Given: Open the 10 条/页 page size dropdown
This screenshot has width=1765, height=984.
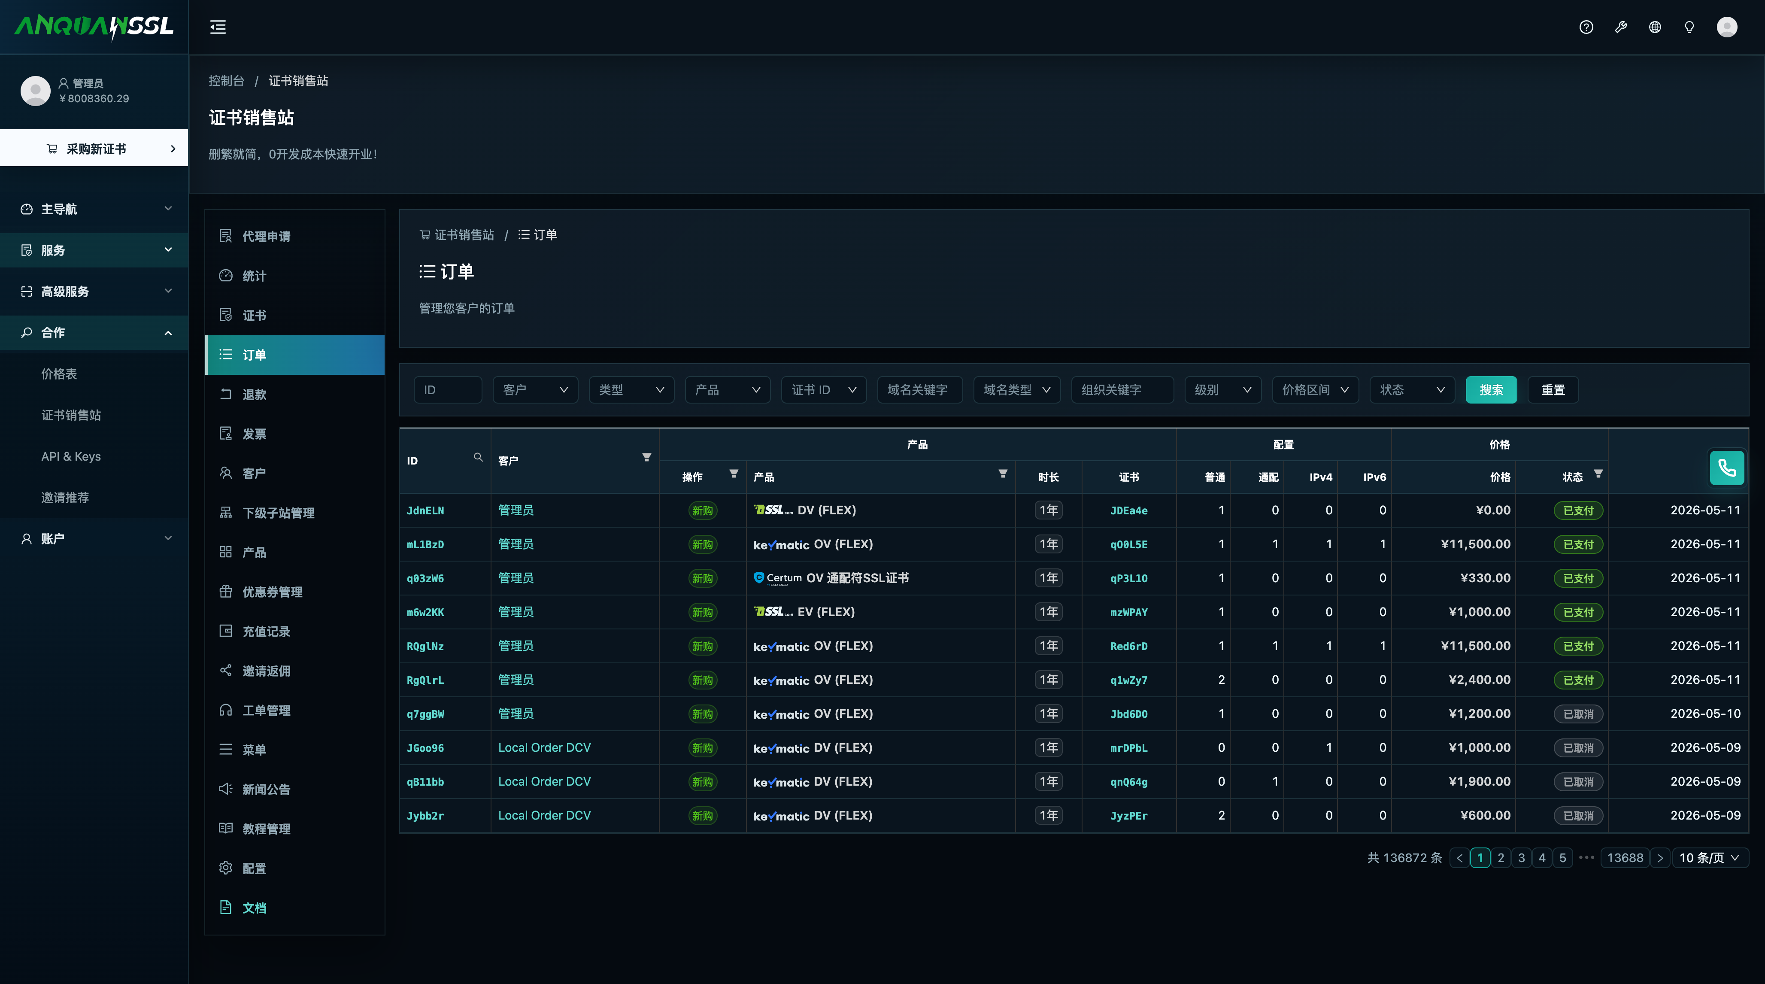Looking at the screenshot, I should pos(1710,858).
